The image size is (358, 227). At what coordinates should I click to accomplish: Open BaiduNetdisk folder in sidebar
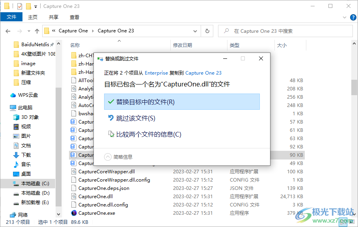tap(35, 44)
